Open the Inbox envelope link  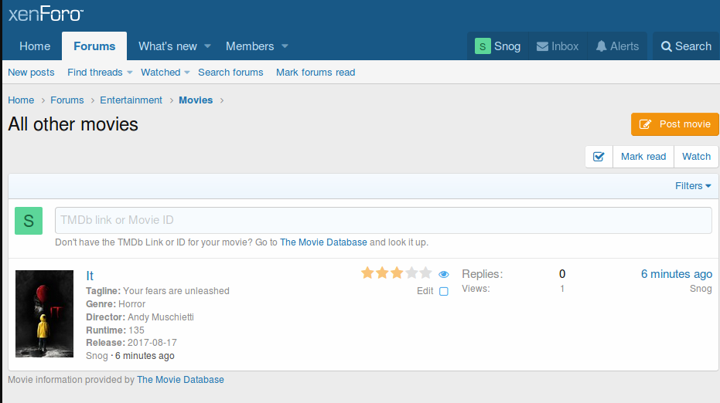pos(558,46)
